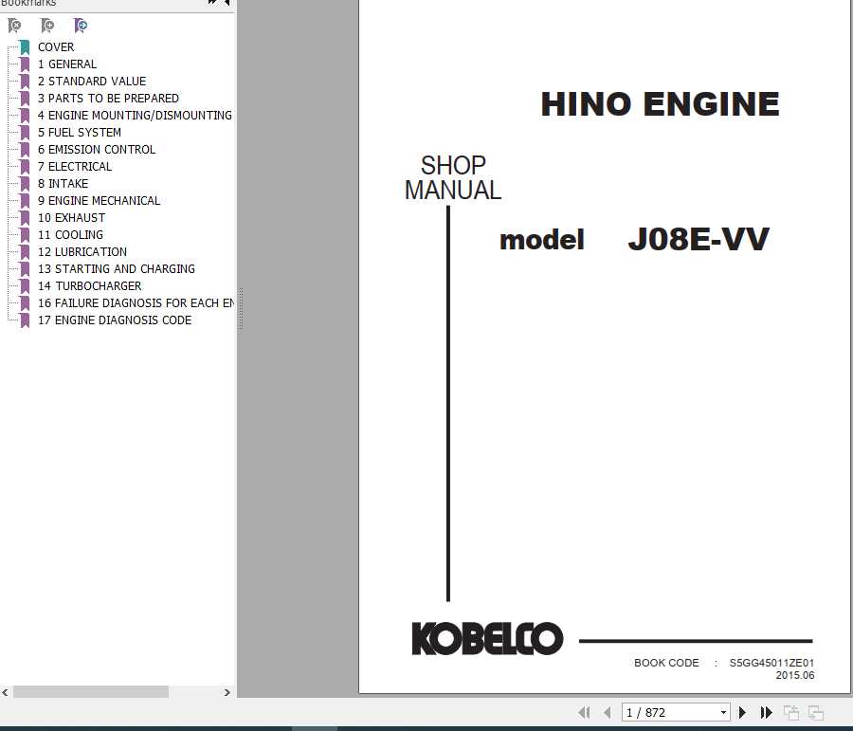Image resolution: width=853 pixels, height=731 pixels.
Task: Open the 1 GENERAL bookmark
Action: pyautogui.click(x=67, y=64)
